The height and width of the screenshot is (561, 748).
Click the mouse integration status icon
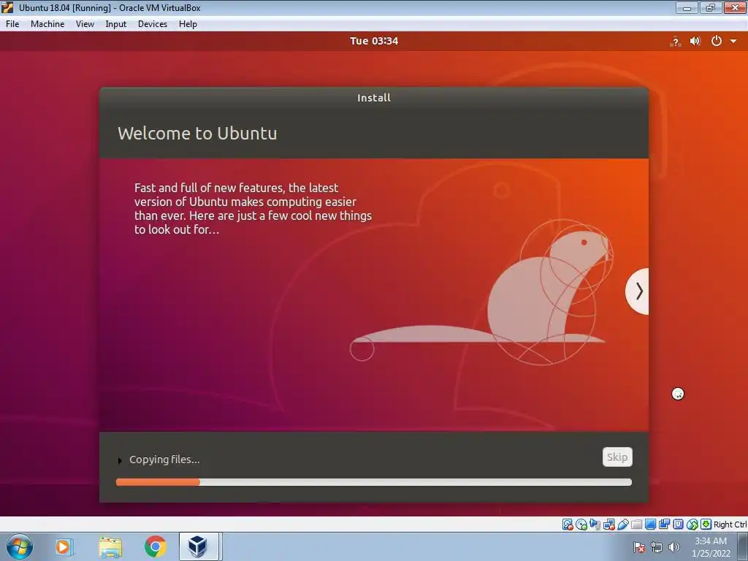(692, 524)
